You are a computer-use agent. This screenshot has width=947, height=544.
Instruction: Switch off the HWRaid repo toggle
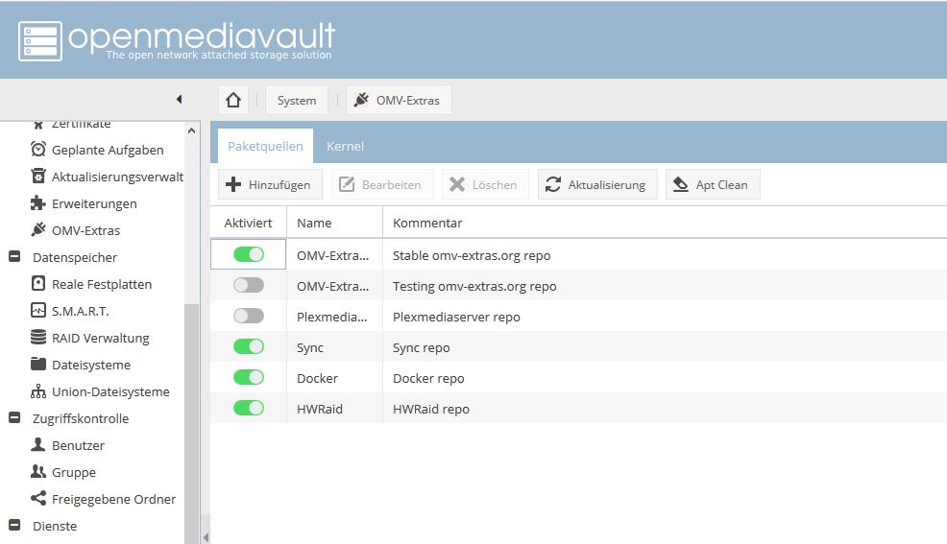(249, 408)
